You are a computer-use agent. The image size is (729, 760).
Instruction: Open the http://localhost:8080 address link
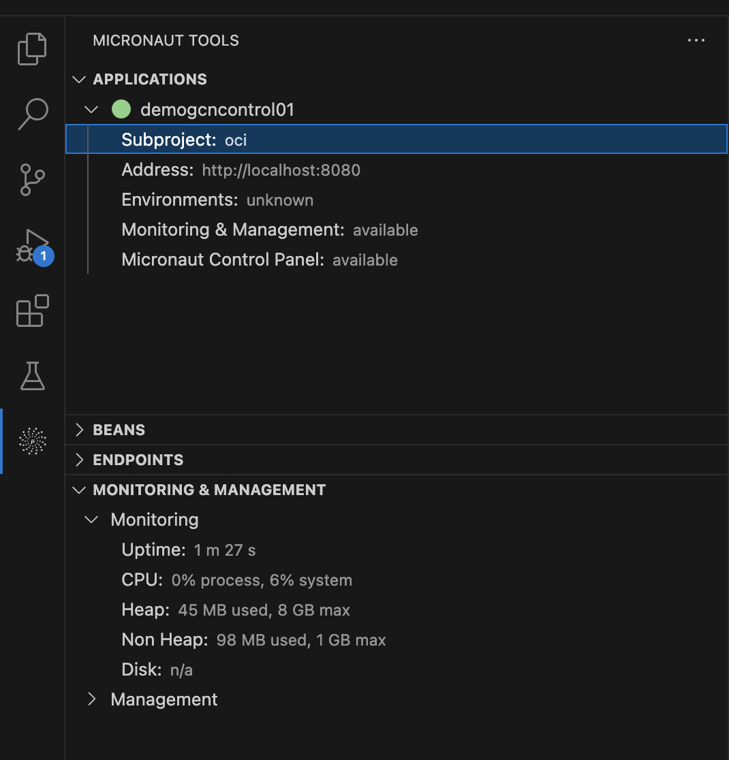click(x=281, y=170)
